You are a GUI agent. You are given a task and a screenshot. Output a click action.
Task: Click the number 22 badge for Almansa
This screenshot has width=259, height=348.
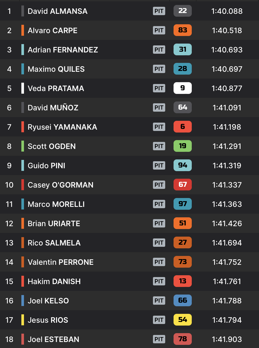click(x=182, y=11)
